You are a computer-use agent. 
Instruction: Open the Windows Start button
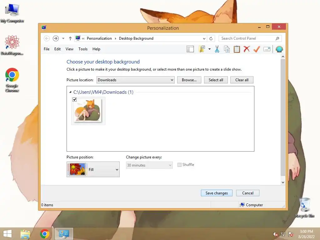click(x=7, y=234)
